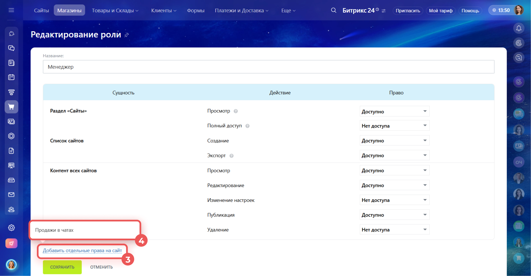
Task: Click help icon next to Полный доступ
Action: [247, 126]
